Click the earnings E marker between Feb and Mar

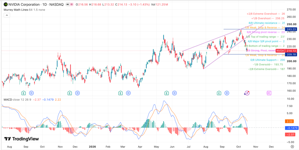(x=120, y=93)
